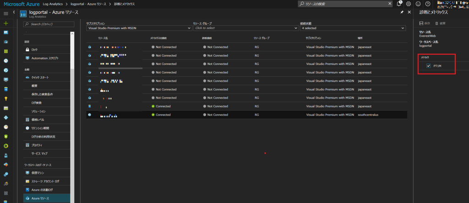Click the yellow key sidebar icon

tap(5, 98)
